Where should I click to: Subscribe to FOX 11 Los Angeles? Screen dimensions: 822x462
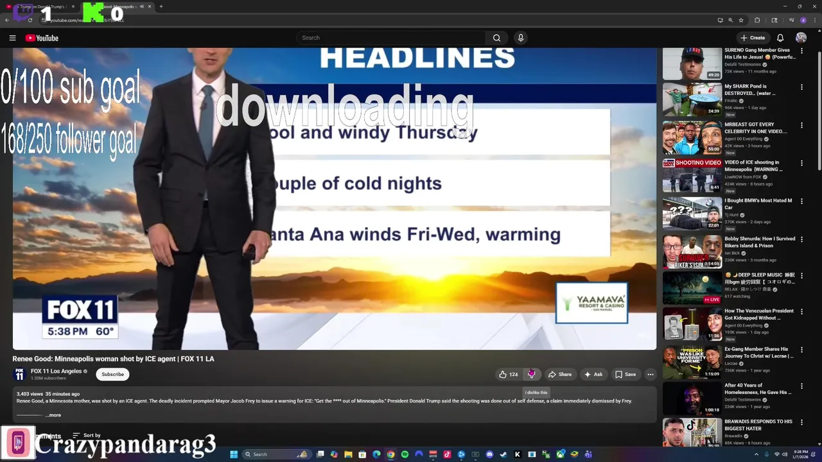[112, 374]
